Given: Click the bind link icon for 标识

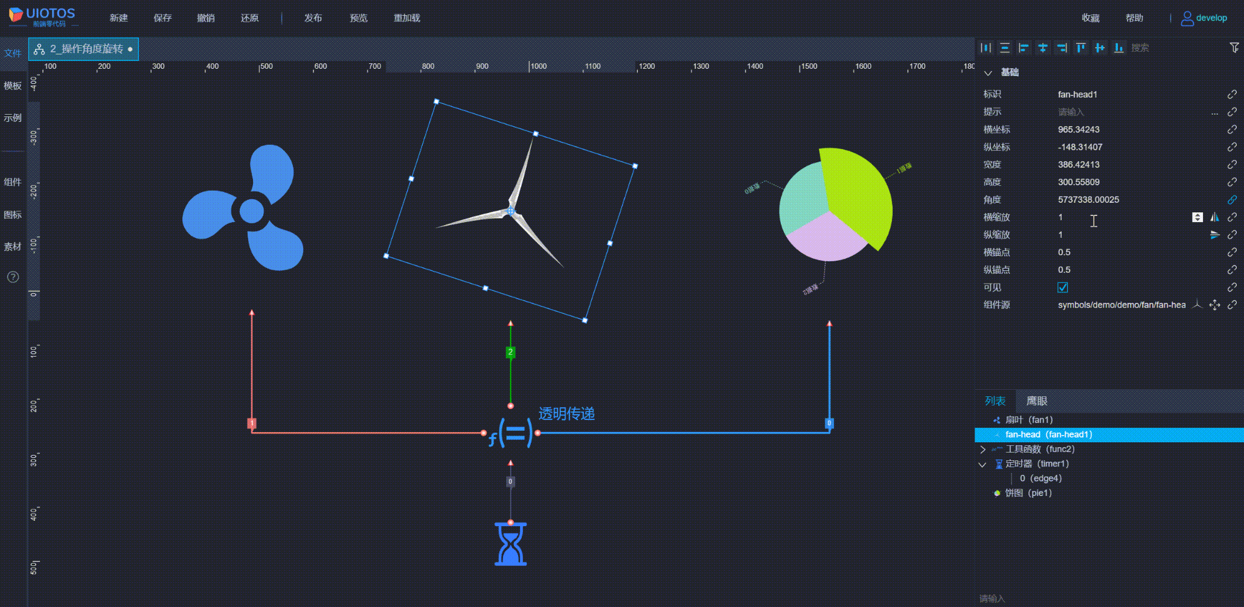Looking at the screenshot, I should pyautogui.click(x=1232, y=95).
